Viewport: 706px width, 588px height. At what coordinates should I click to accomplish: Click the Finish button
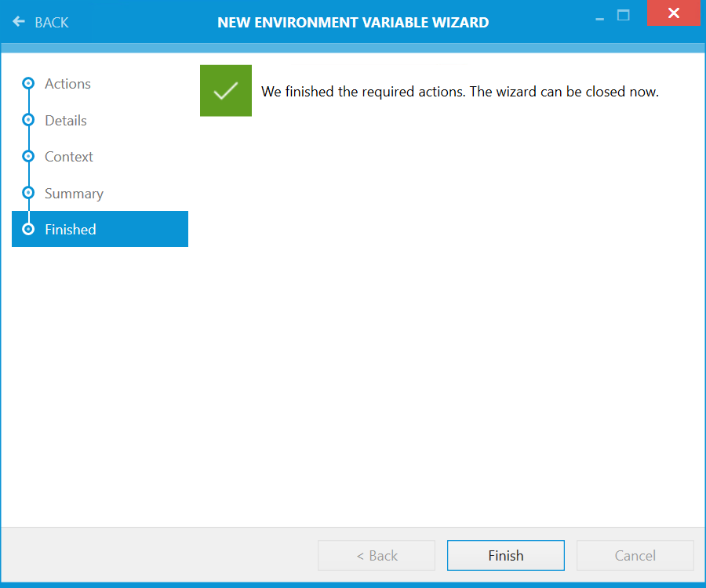coord(505,555)
